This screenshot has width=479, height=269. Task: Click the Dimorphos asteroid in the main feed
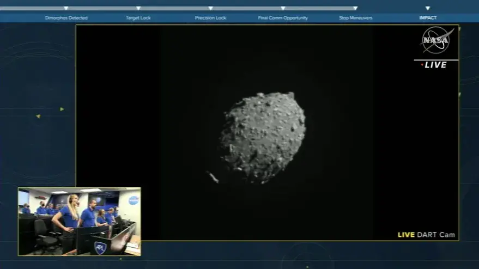coord(263,136)
